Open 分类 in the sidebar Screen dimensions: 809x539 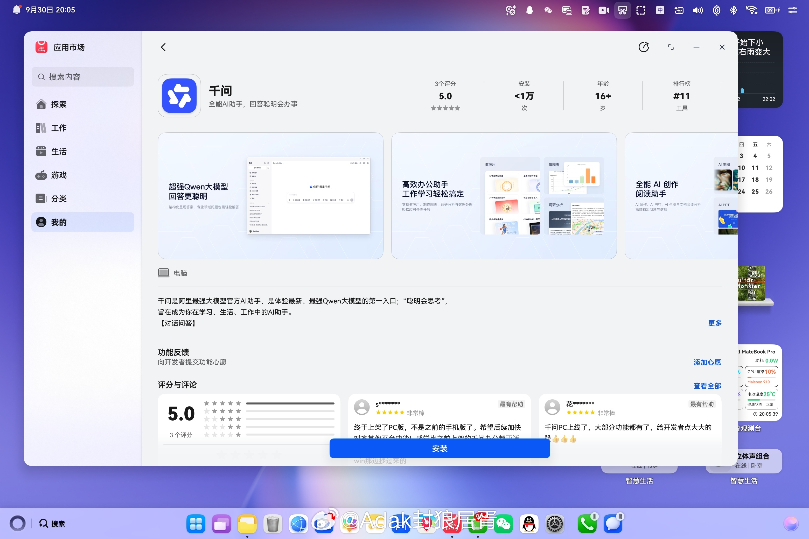point(83,199)
